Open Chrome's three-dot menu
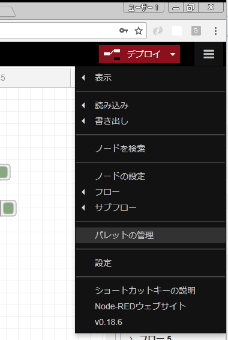This screenshot has height=340, width=228. (215, 31)
